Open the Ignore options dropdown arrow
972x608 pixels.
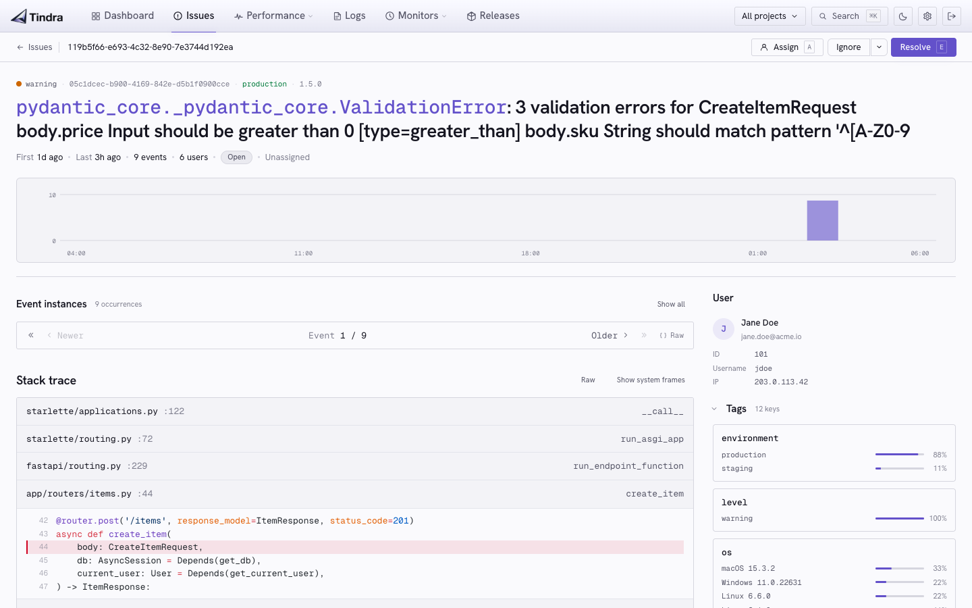tap(879, 47)
